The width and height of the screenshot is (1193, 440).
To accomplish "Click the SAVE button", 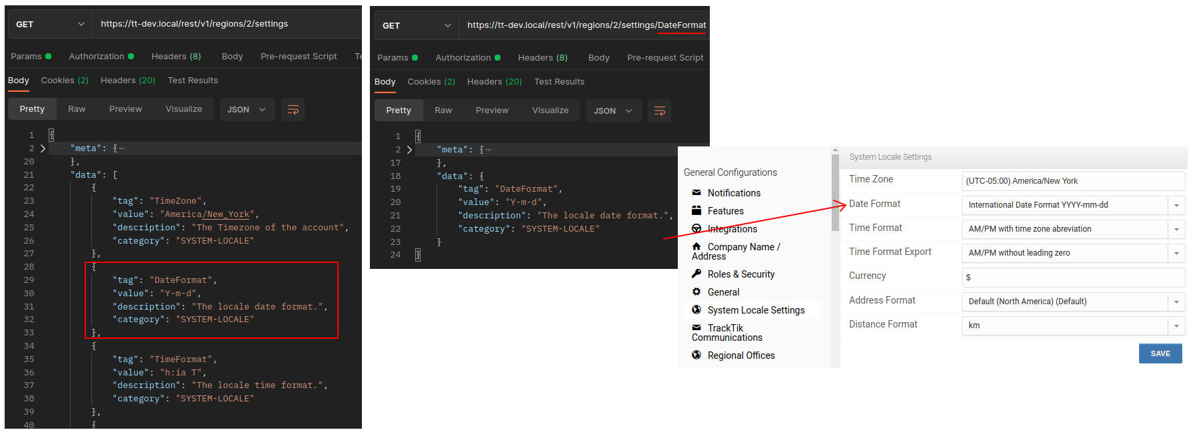I will pyautogui.click(x=1160, y=353).
